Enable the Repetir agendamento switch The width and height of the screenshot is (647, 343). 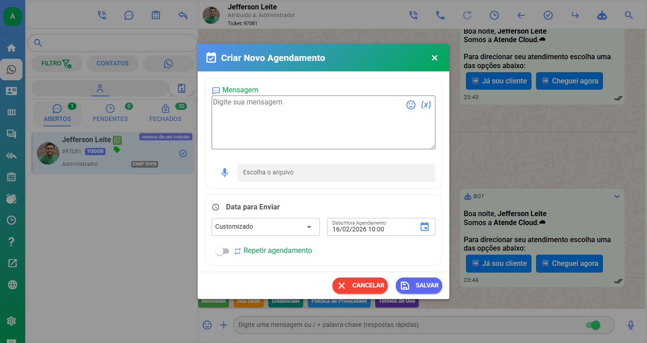(222, 251)
